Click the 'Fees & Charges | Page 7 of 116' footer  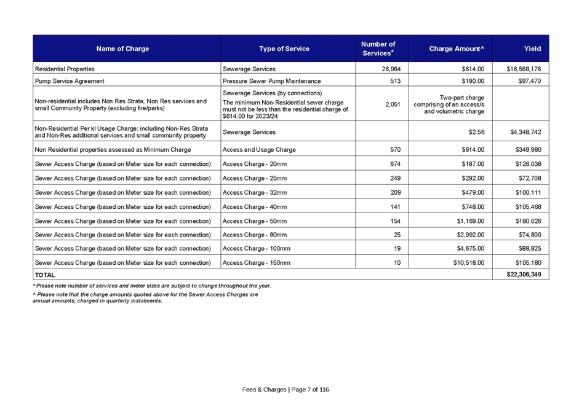point(285,389)
